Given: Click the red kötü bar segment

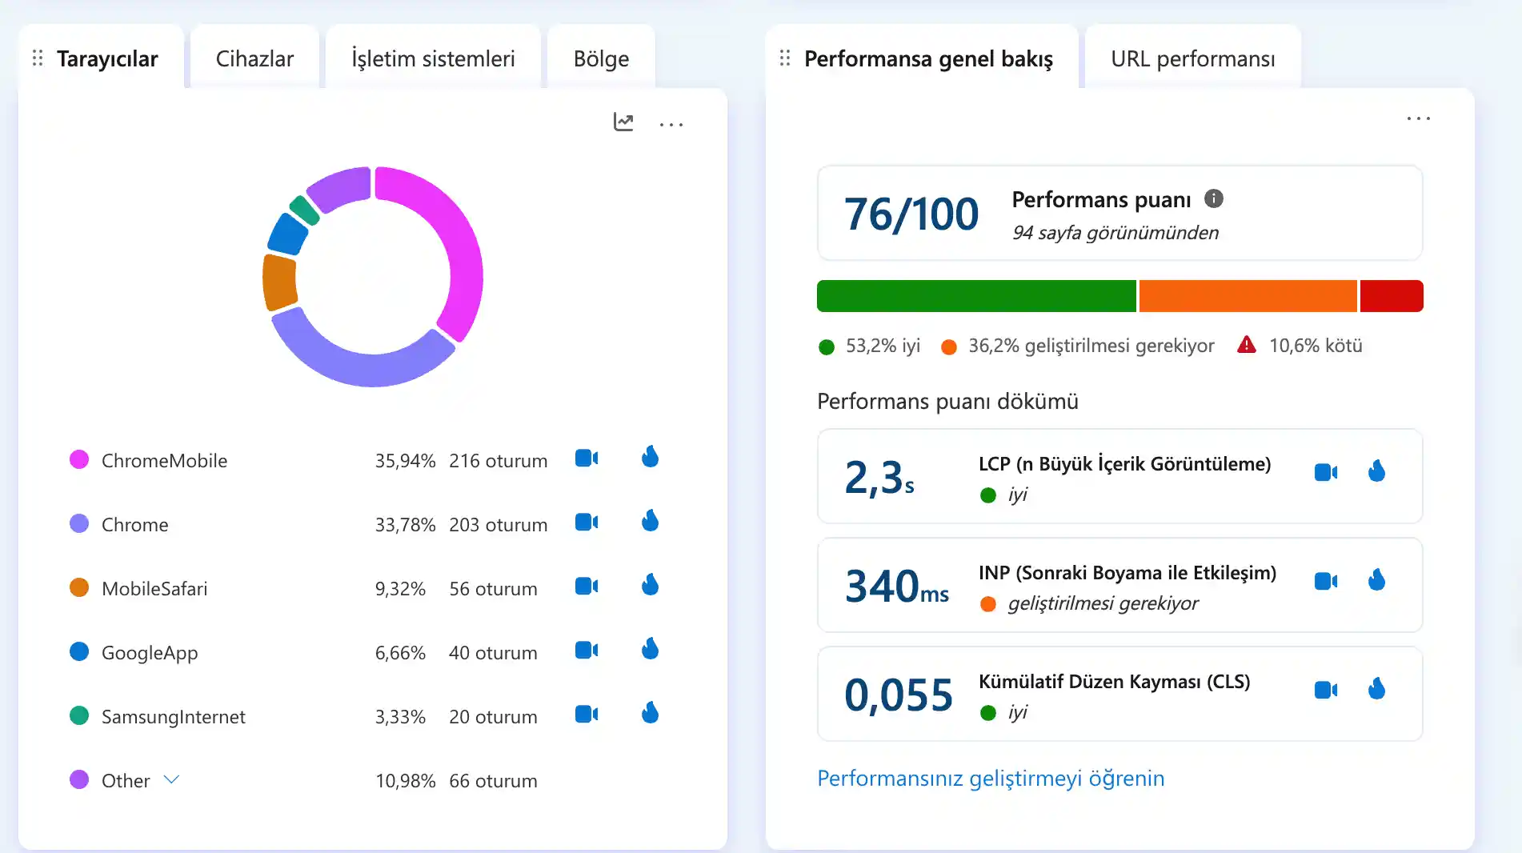Looking at the screenshot, I should 1392,296.
